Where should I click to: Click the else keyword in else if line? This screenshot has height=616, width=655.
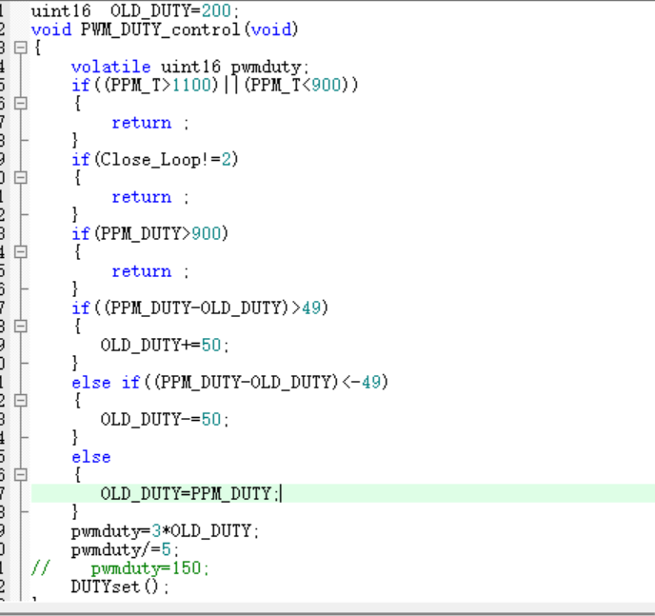[90, 383]
